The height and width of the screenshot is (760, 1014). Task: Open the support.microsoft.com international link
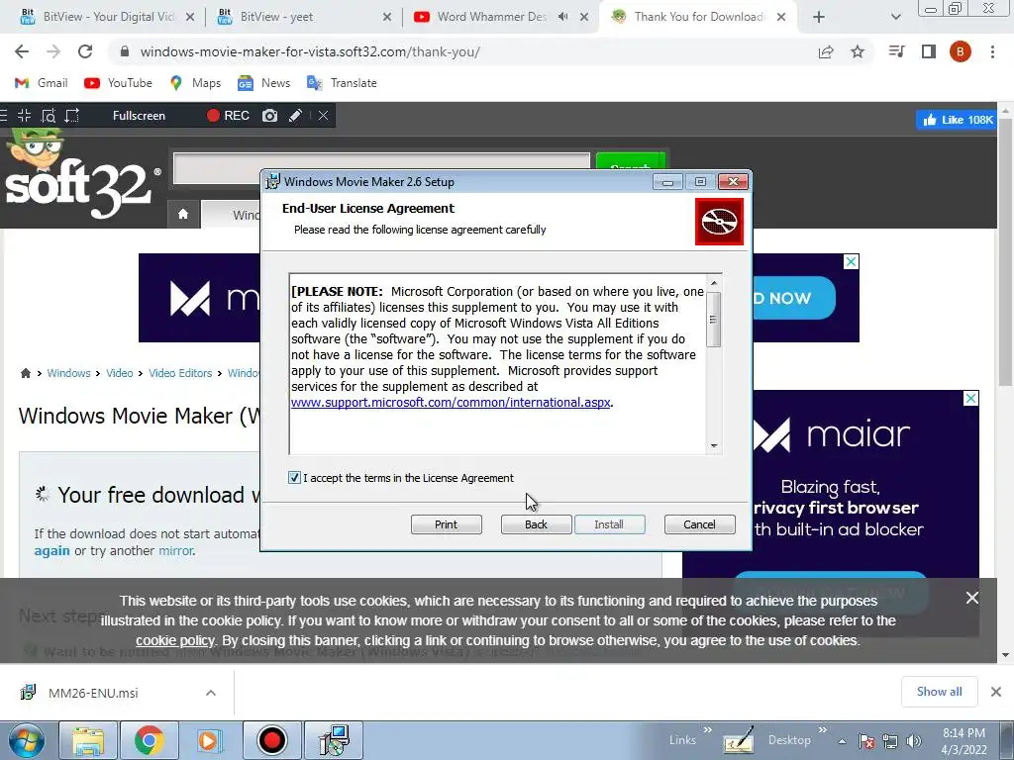coord(451,402)
